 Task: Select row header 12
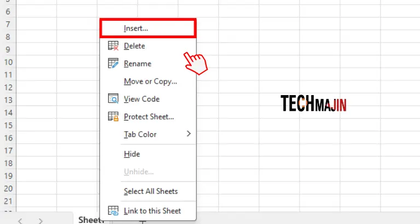tap(8, 87)
